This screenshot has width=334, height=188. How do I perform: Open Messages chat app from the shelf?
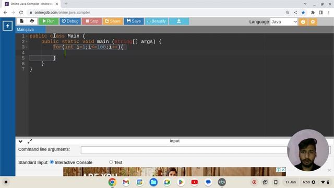[208, 182]
